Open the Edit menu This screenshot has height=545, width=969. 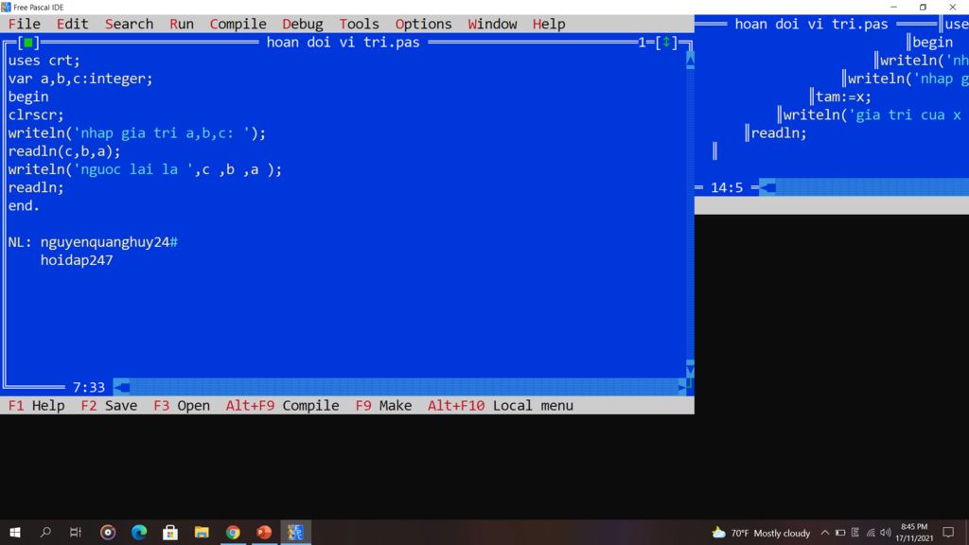72,24
